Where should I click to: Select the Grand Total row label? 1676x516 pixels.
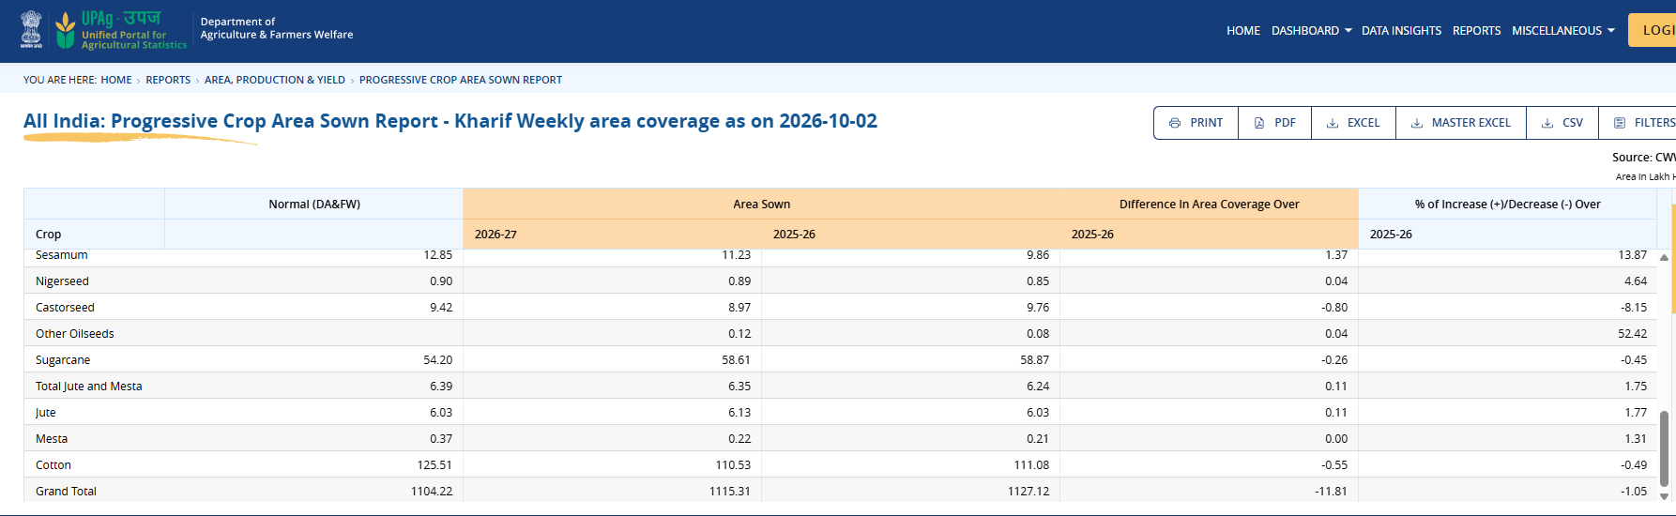tap(66, 492)
